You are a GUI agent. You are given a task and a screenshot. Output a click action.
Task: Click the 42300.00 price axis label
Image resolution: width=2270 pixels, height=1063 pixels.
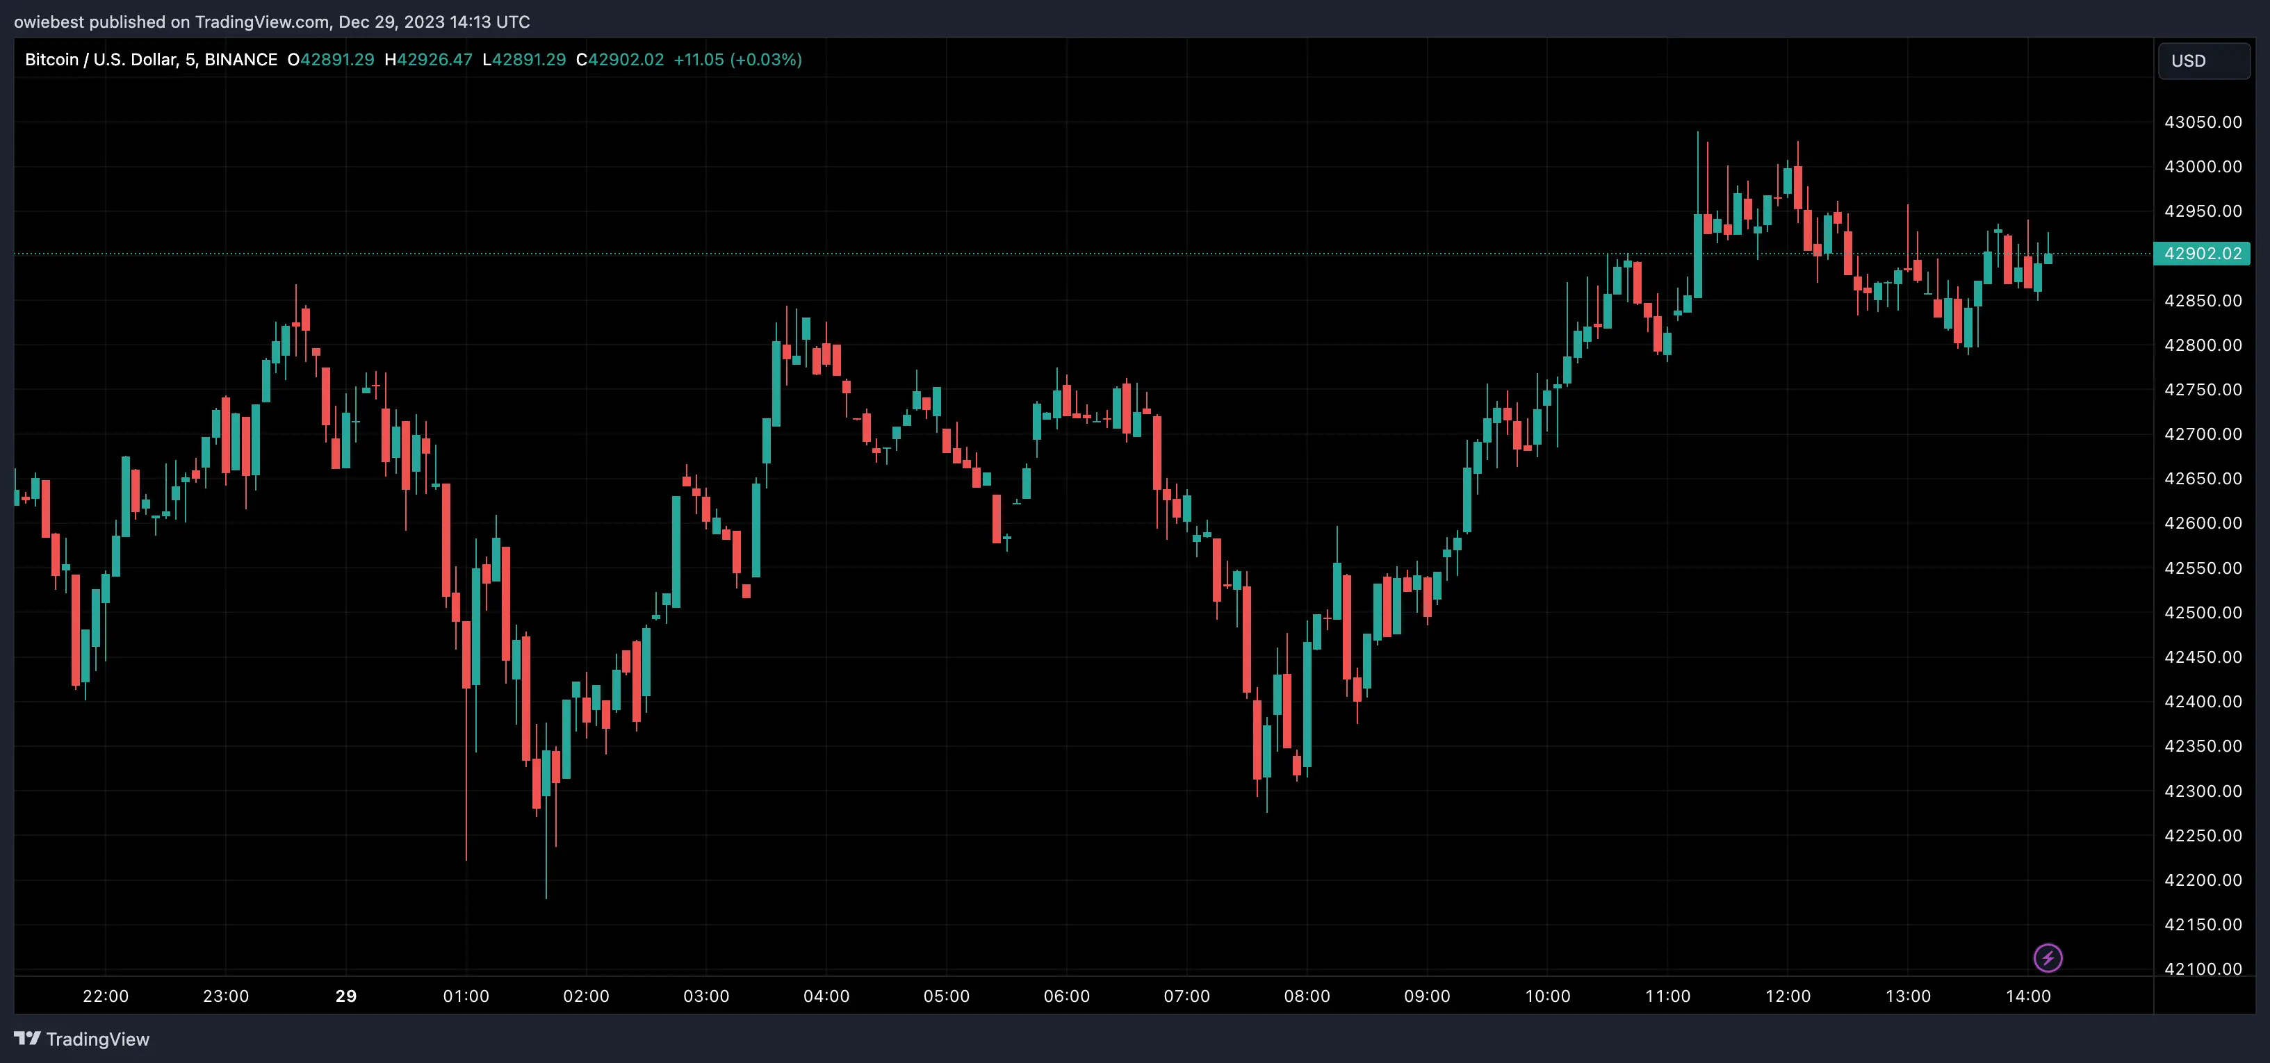coord(2203,791)
